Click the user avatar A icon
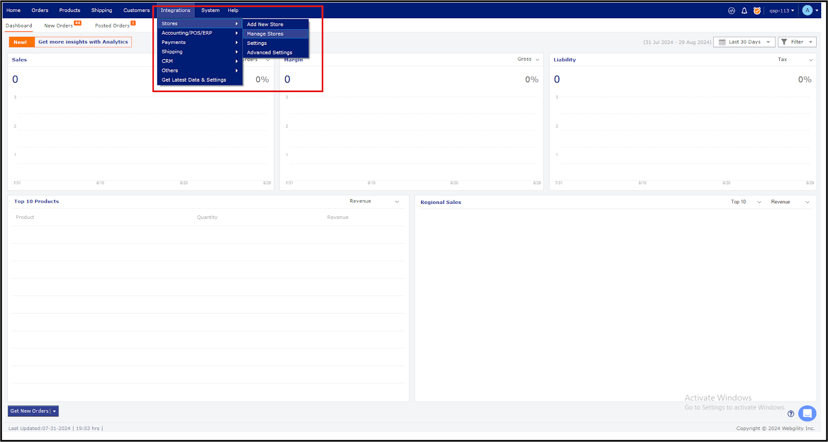Image resolution: width=828 pixels, height=442 pixels. (x=807, y=10)
